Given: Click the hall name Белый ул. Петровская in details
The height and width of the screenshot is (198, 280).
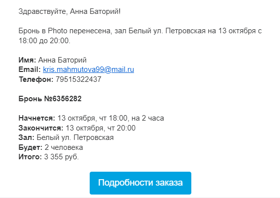Looking at the screenshot, I should coord(75,137).
